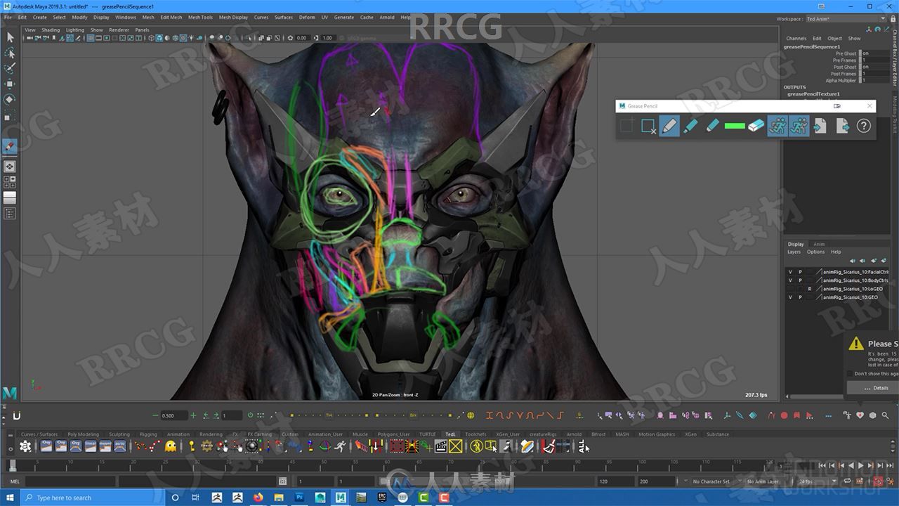Select the Select tool arrow in Tool Box

(10, 37)
